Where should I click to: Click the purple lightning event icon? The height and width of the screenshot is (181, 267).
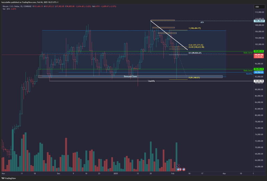pyautogui.click(x=178, y=166)
